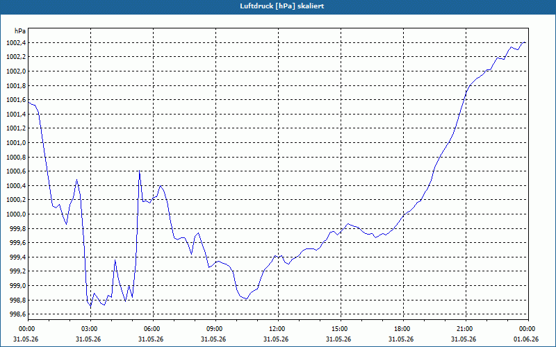Click the title 'Luftdruck [hPa] skaliert'

(x=282, y=6)
